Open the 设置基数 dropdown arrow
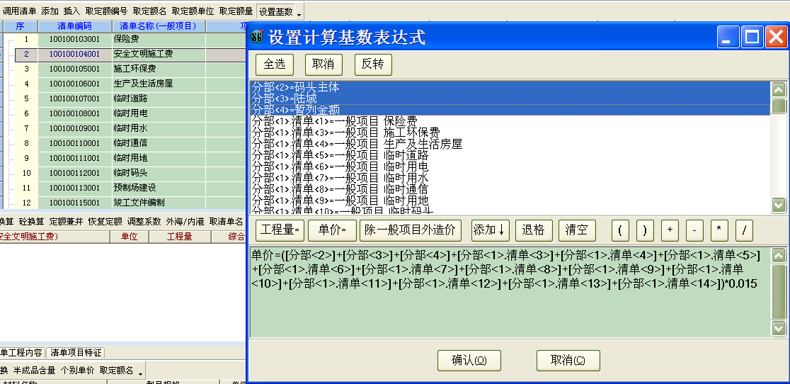 (299, 13)
